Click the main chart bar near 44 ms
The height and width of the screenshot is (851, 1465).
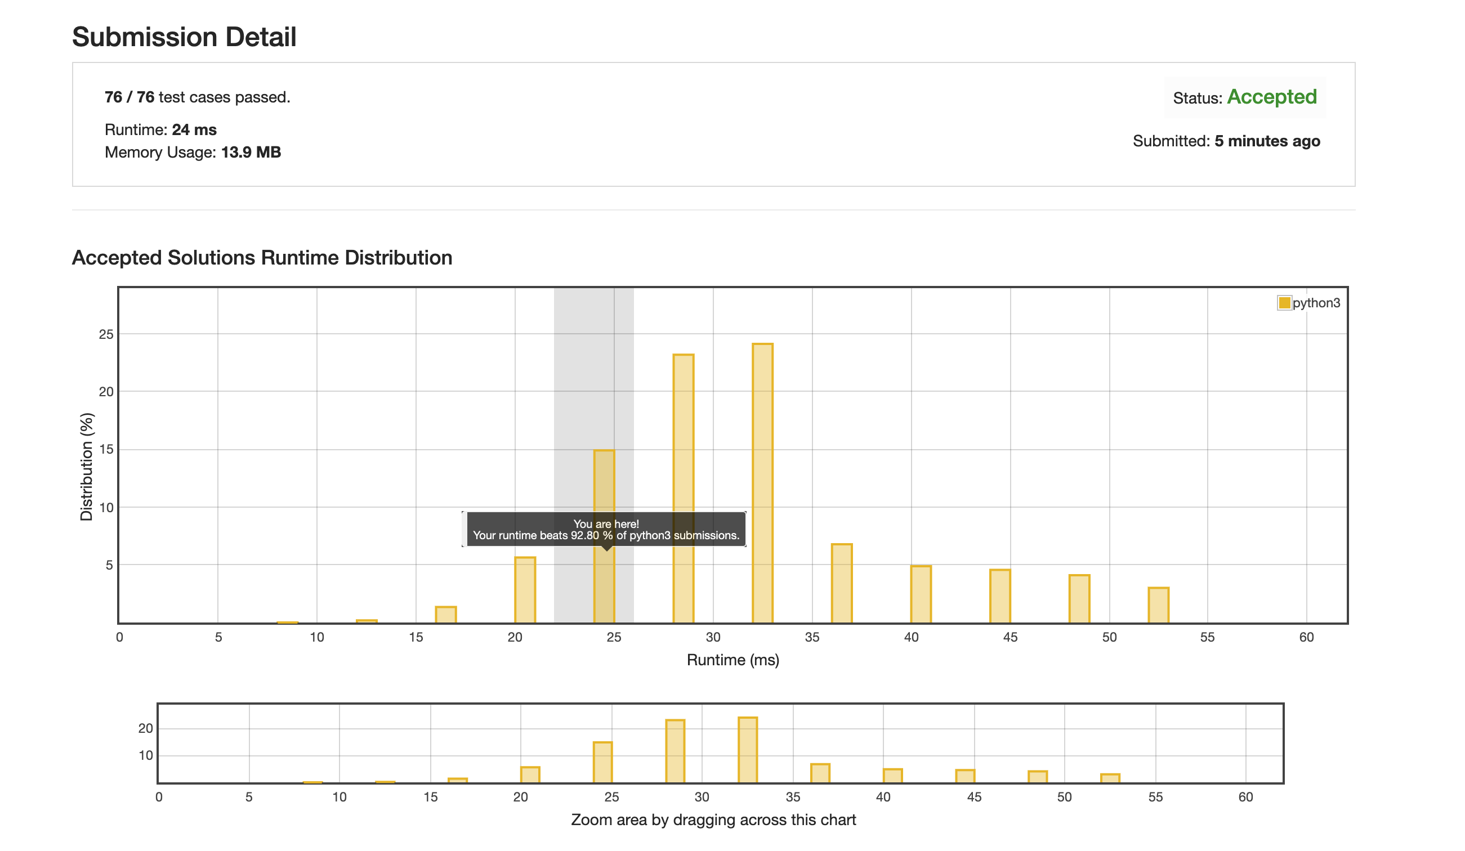1000,596
